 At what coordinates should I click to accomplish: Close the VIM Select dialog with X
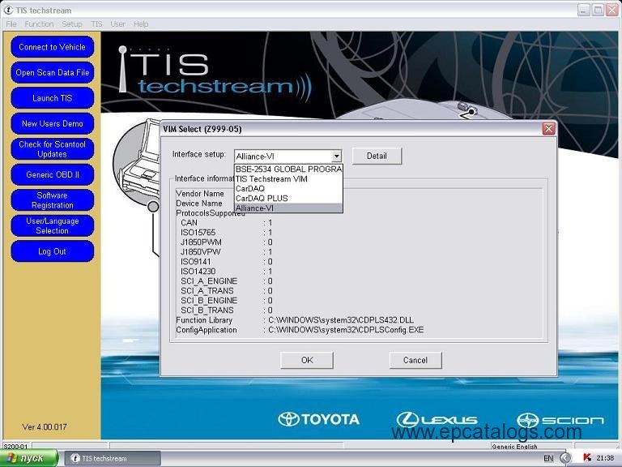pyautogui.click(x=548, y=129)
